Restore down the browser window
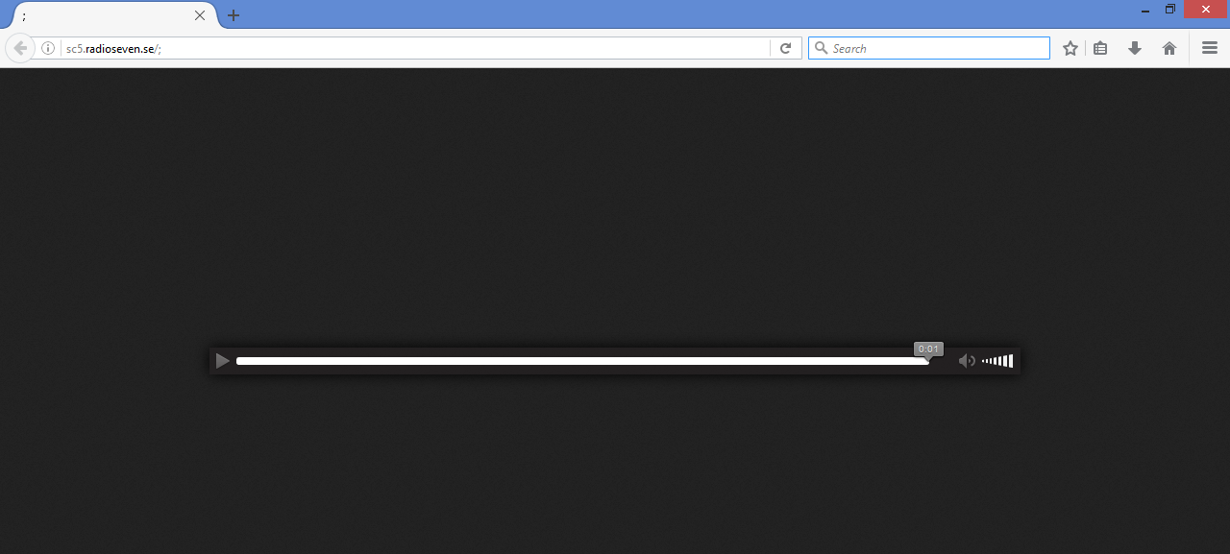Image resolution: width=1230 pixels, height=554 pixels. click(1170, 9)
